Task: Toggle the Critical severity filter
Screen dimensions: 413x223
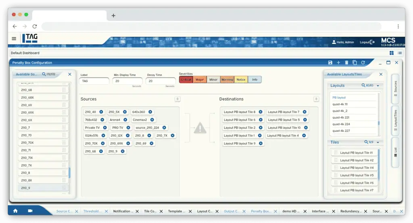Action: (x=186, y=80)
